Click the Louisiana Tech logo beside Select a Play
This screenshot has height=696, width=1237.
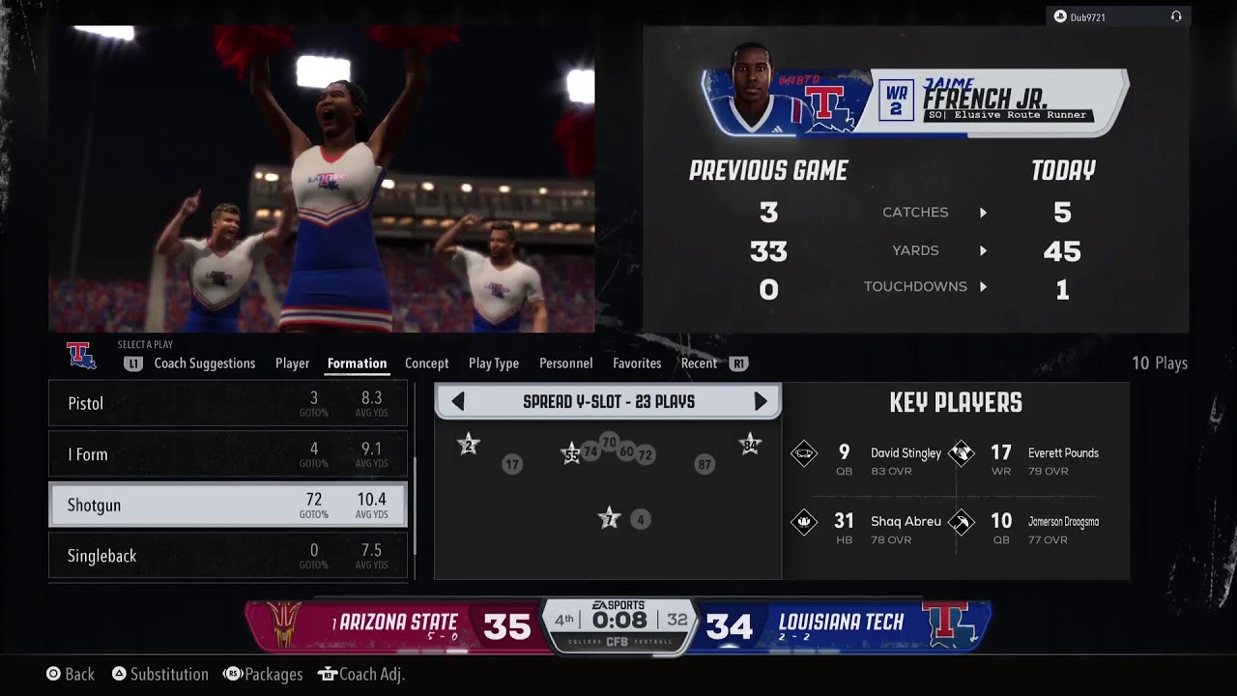[x=81, y=356]
